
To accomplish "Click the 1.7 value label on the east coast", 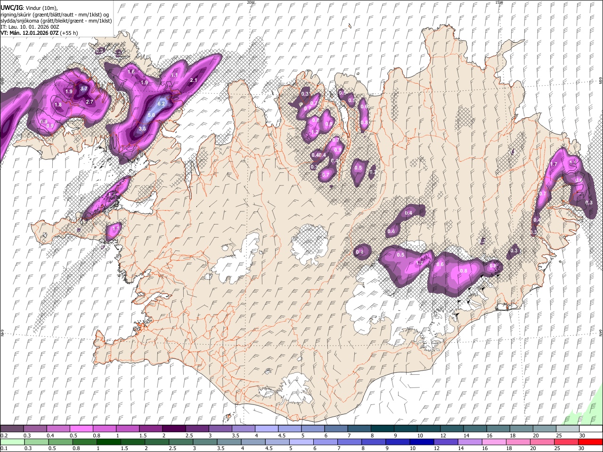I will click(554, 164).
